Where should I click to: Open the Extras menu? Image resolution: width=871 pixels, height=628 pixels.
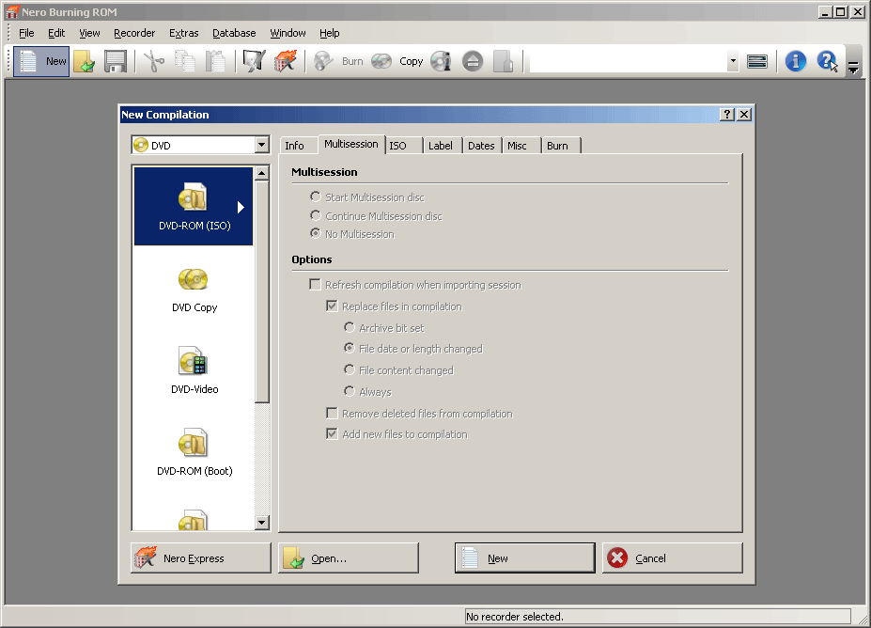(184, 33)
